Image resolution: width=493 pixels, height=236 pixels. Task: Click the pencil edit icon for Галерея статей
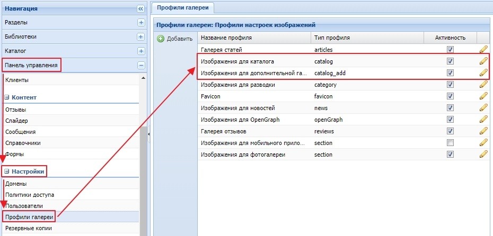(x=483, y=49)
